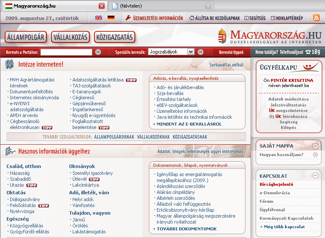Screen dimensions: 325x238
Task: Open the Személyi igazolvány link
Action: [92, 173]
